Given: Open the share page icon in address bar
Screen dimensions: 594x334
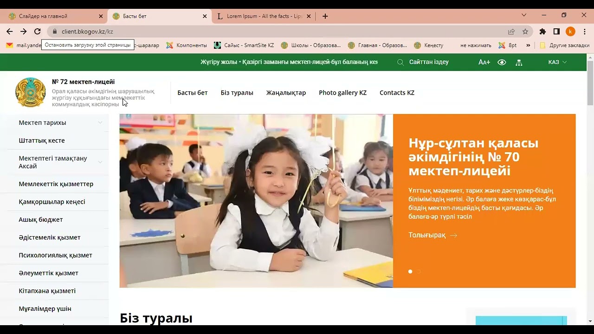Looking at the screenshot, I should (x=511, y=32).
